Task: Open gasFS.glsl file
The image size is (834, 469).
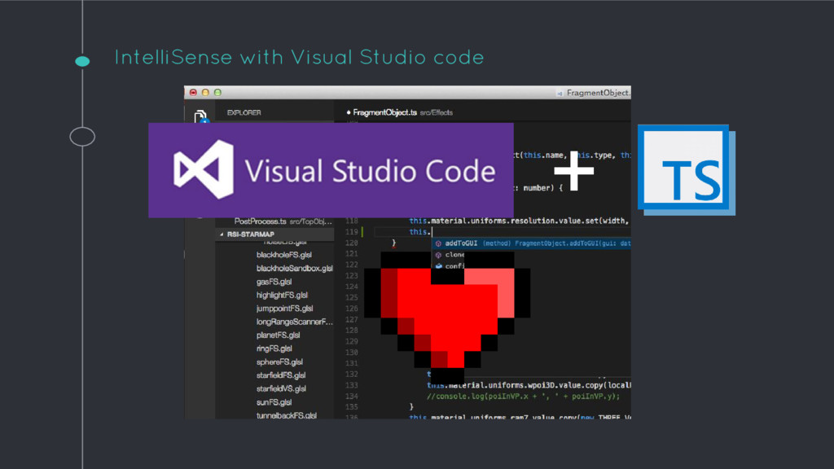Action: pos(274,282)
